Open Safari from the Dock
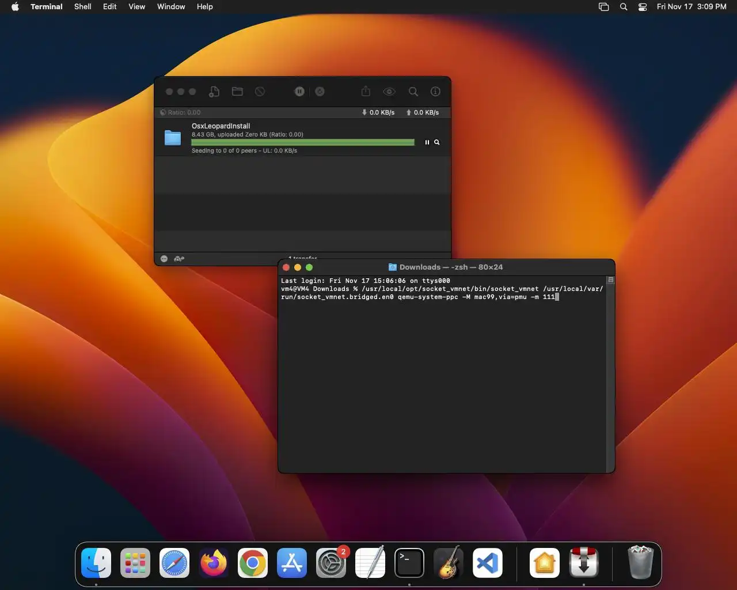This screenshot has width=737, height=590. point(174,563)
